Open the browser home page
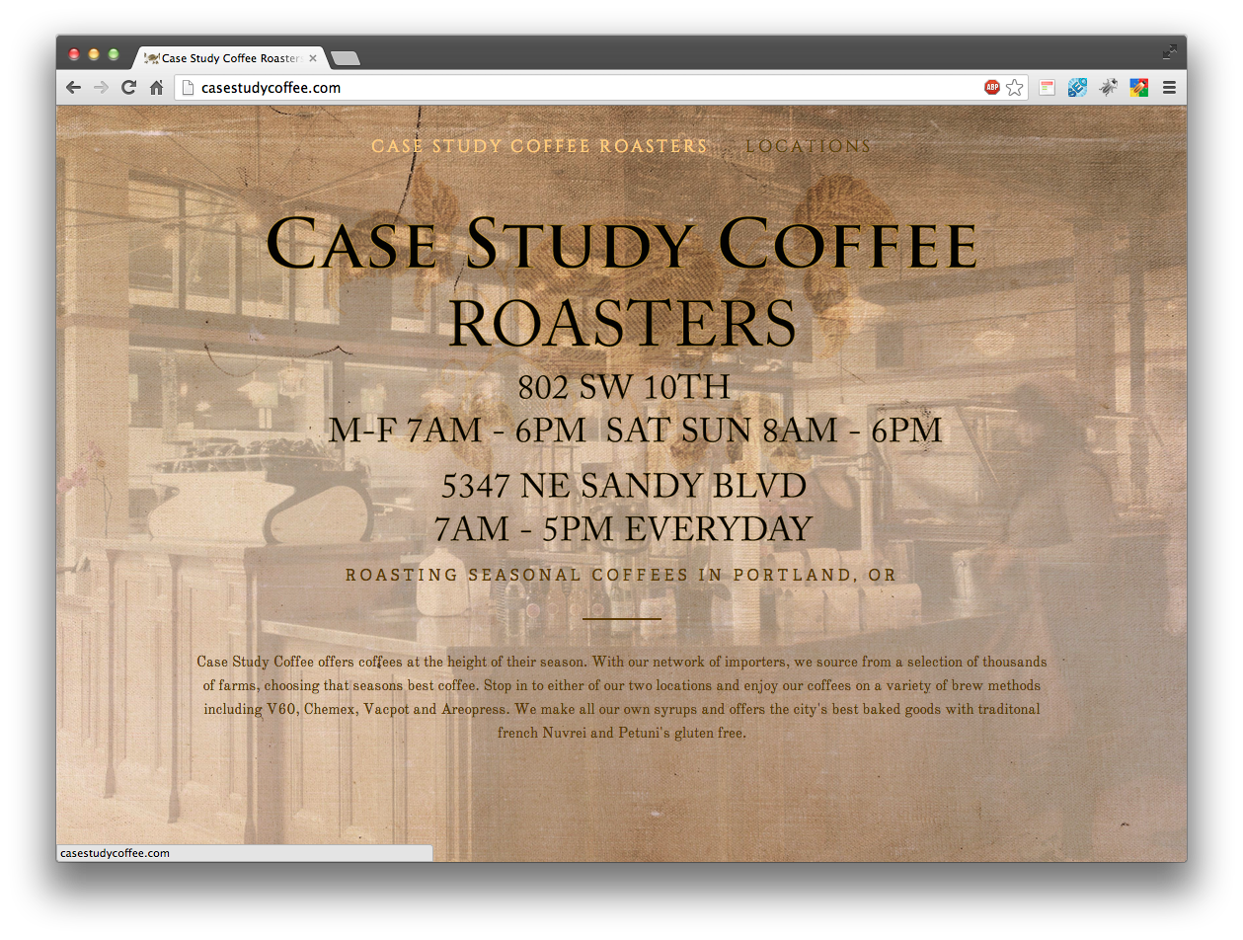Viewport: 1243px width, 940px height. pyautogui.click(x=156, y=88)
